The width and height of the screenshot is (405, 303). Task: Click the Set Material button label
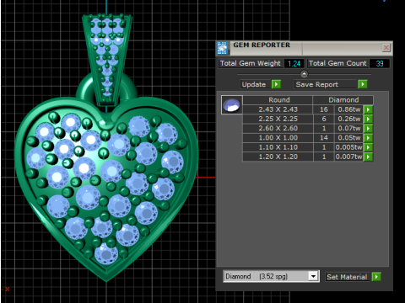347,277
